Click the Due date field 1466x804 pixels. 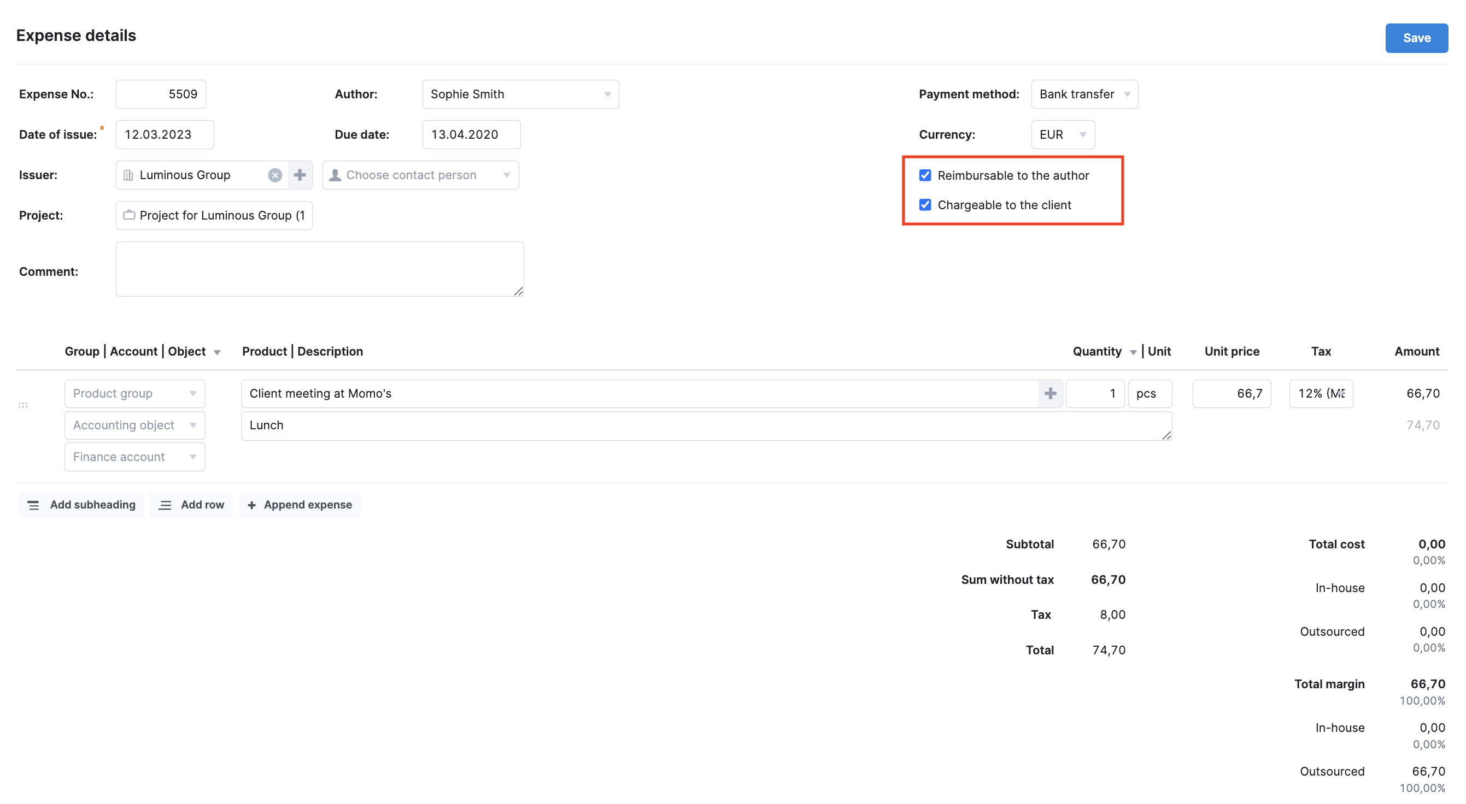pyautogui.click(x=471, y=135)
